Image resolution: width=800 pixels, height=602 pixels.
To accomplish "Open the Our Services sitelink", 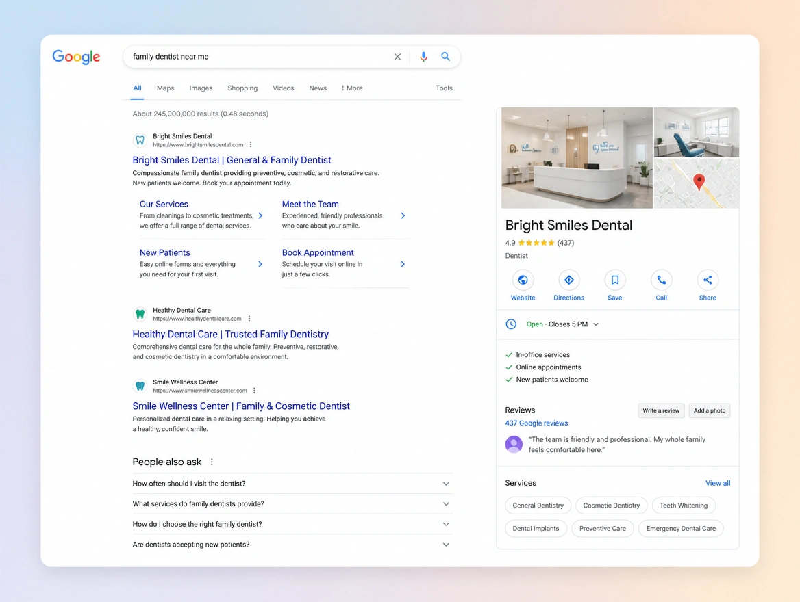I will coord(164,204).
